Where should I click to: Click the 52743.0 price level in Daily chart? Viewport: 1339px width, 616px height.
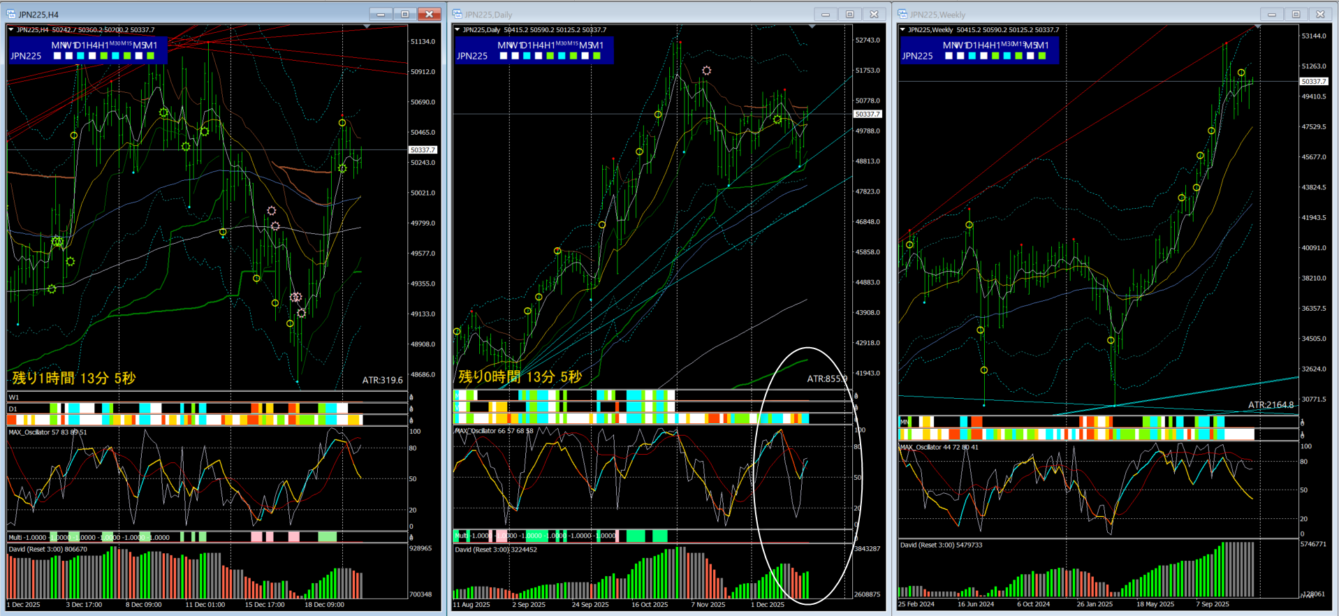click(x=868, y=40)
